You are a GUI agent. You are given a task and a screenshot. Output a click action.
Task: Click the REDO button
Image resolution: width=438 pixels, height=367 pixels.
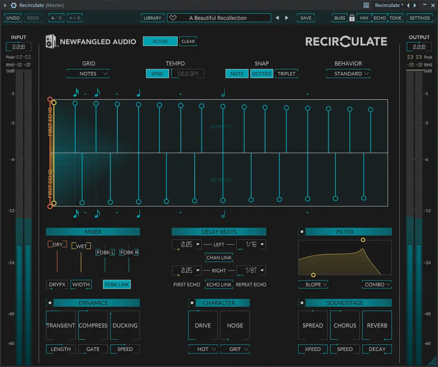click(x=33, y=18)
